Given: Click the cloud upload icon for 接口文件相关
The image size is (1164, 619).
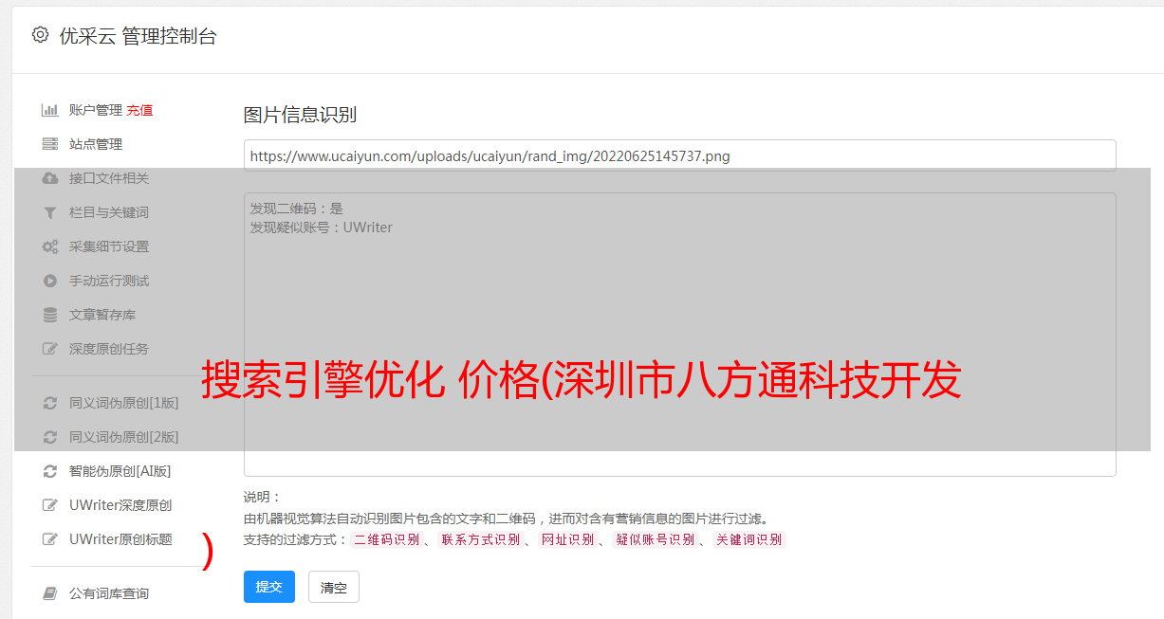Looking at the screenshot, I should (x=50, y=178).
